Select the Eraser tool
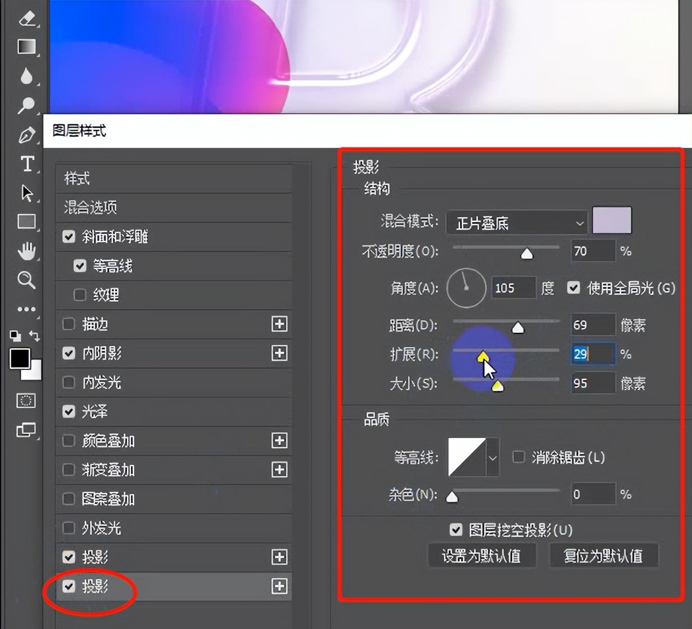 tap(27, 18)
